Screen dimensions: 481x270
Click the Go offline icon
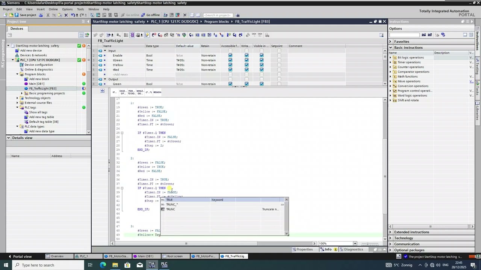click(x=150, y=15)
